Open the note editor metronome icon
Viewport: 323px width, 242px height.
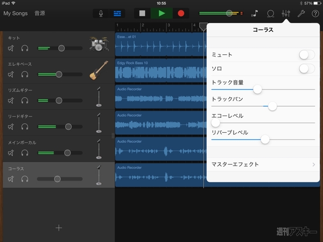click(x=255, y=13)
